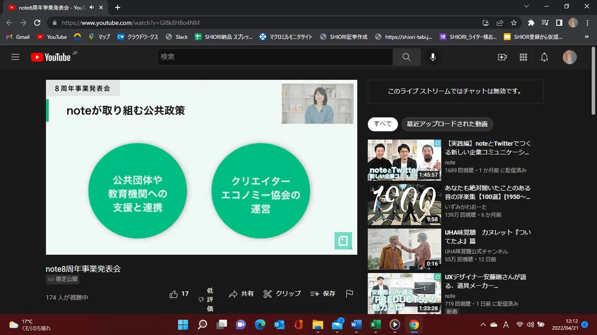Open the Windows Start menu
The width and height of the screenshot is (597, 335).
point(183,325)
